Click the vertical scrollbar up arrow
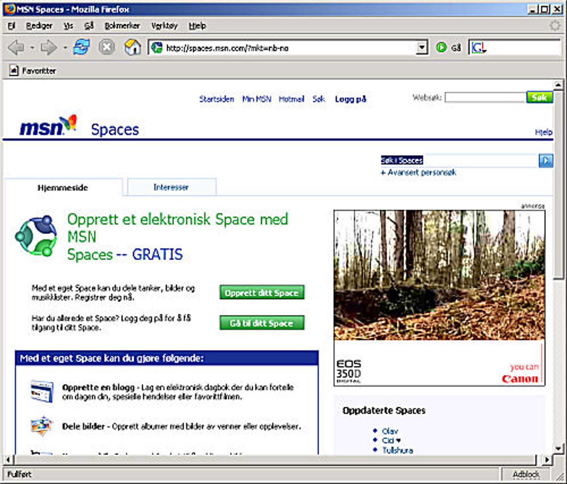This screenshot has height=484, width=567. pyautogui.click(x=558, y=85)
